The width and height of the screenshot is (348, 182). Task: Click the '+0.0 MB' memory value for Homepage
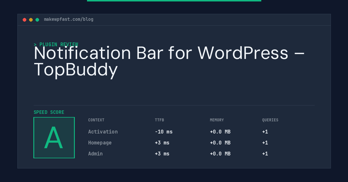coord(220,143)
